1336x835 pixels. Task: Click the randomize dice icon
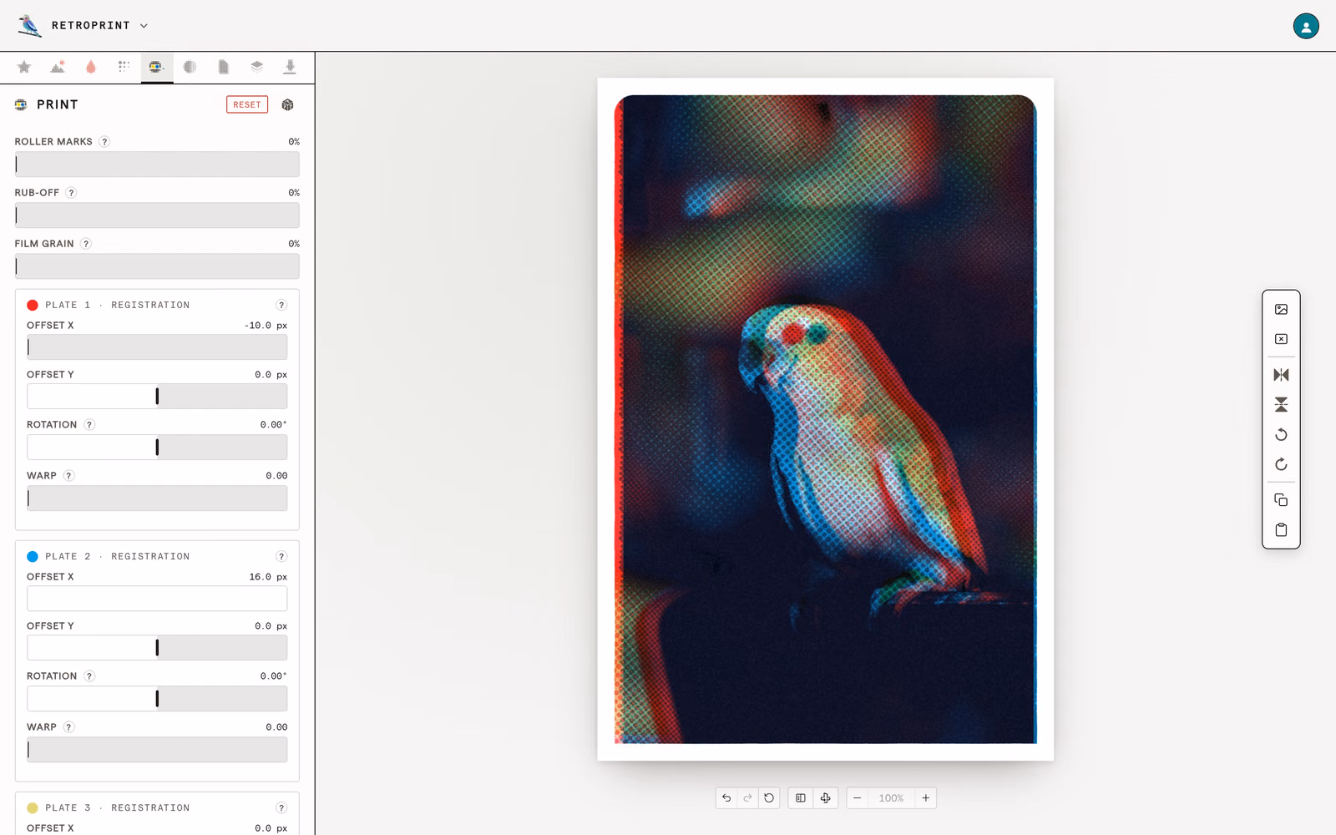pos(288,104)
